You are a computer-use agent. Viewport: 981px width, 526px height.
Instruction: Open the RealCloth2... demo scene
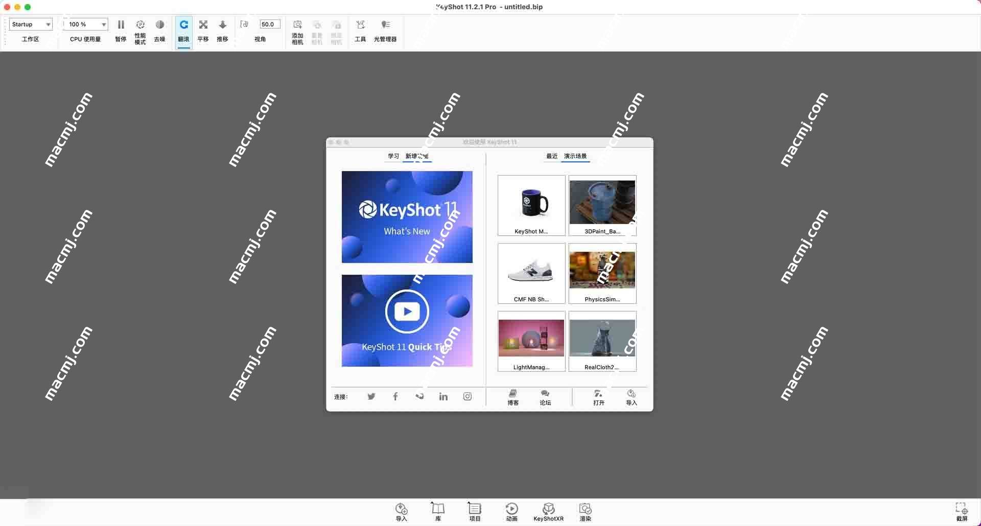coord(602,341)
